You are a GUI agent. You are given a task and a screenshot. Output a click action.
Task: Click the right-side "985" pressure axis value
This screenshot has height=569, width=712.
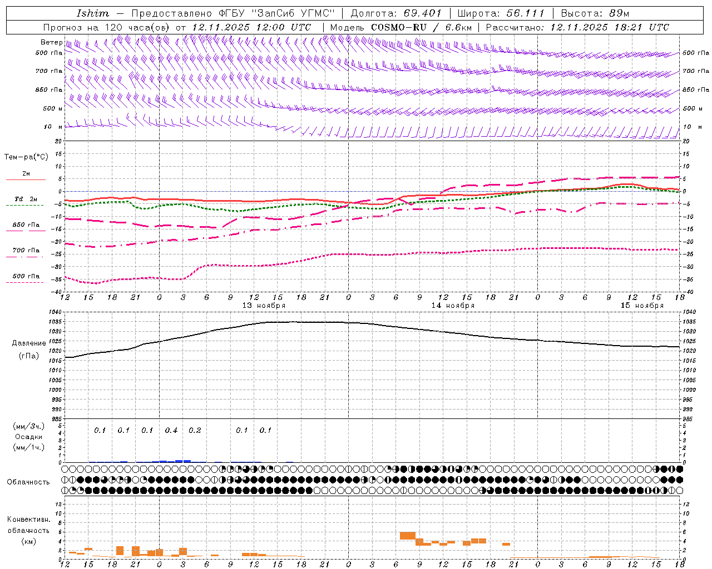[688, 419]
